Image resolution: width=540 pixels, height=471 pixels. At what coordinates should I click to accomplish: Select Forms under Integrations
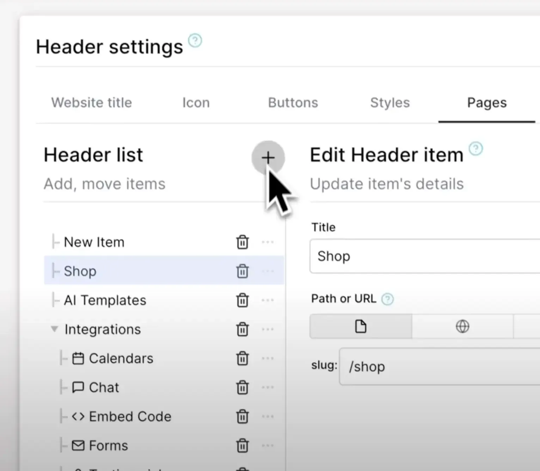pos(108,446)
